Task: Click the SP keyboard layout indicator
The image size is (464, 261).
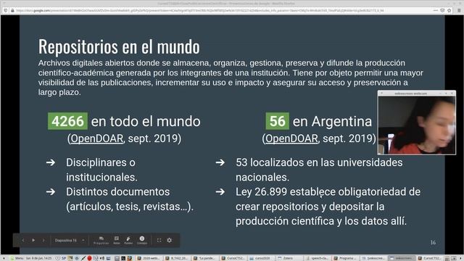Action: (64, 258)
